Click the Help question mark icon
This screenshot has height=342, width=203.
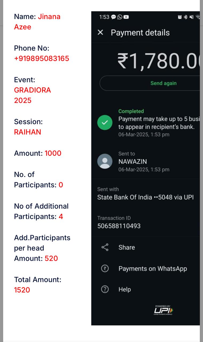coord(105,289)
